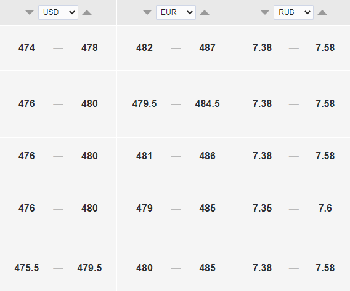350x291 pixels.
Task: Open the RUB currency dropdown
Action: (x=293, y=12)
